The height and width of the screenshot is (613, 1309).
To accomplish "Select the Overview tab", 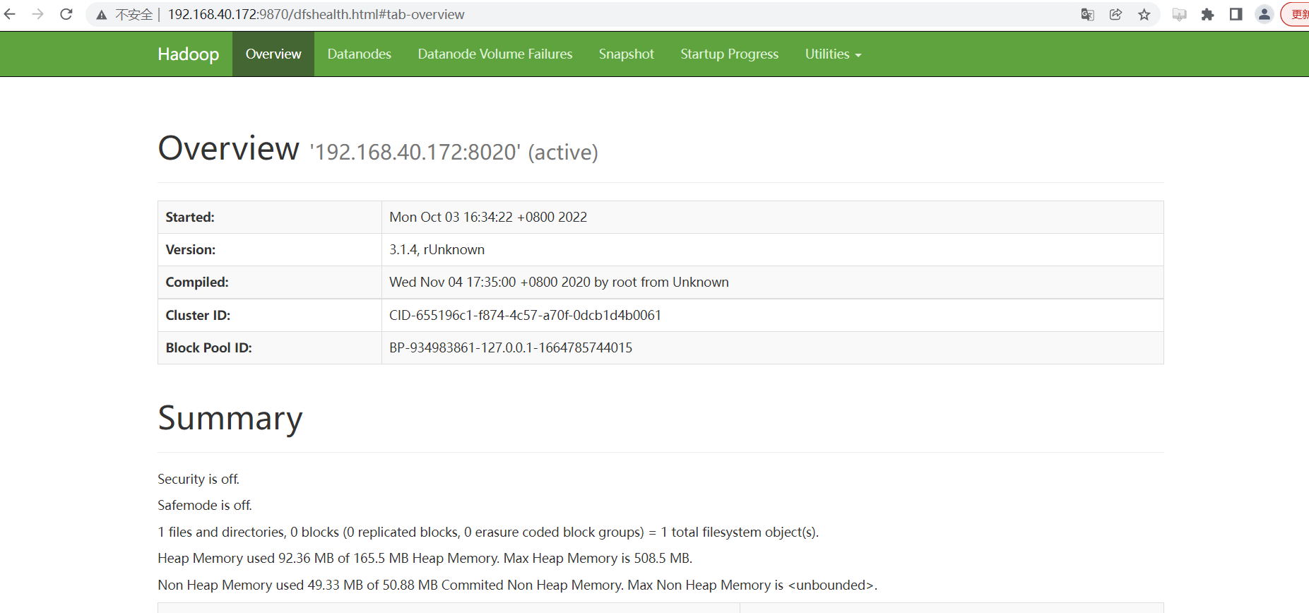I will (x=273, y=54).
